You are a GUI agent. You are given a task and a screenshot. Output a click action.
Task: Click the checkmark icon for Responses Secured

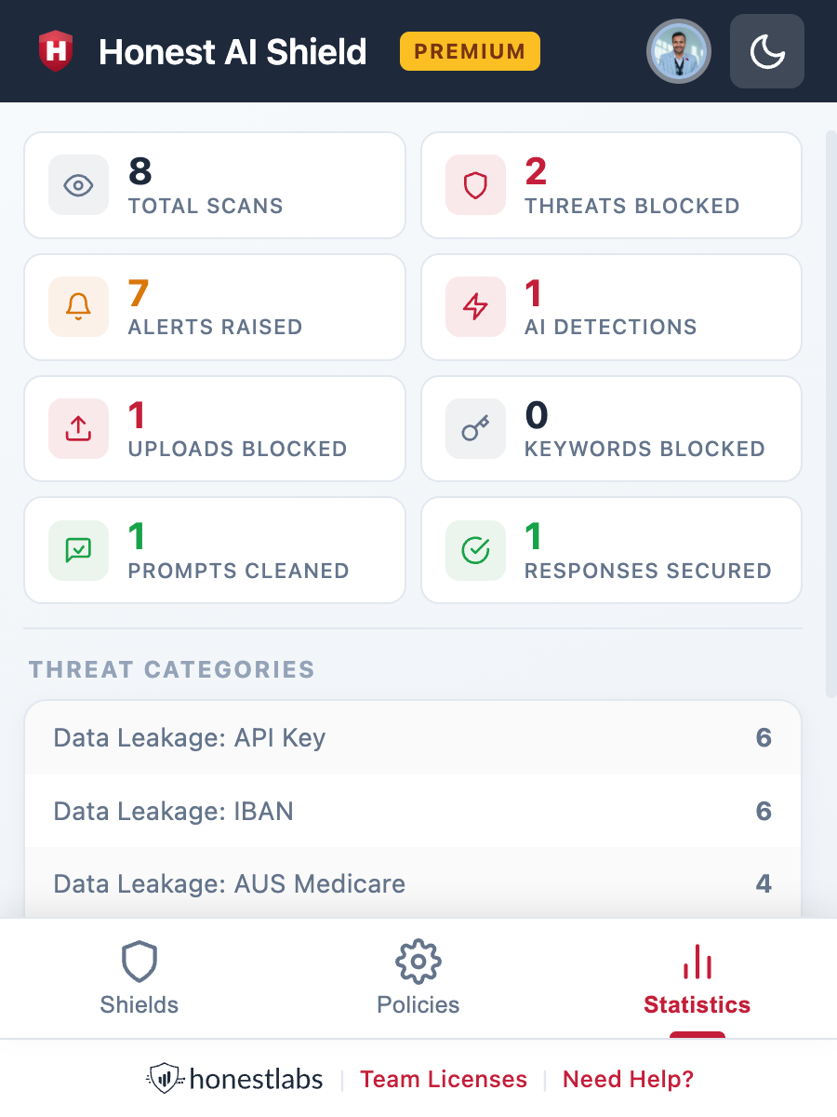click(475, 550)
